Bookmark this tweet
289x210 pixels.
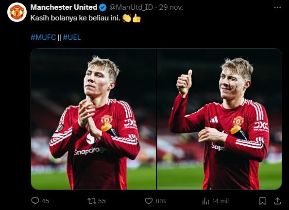[262, 201]
